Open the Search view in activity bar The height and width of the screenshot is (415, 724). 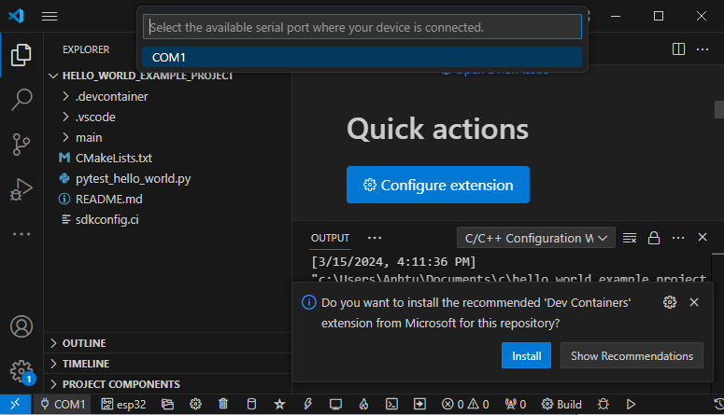(x=21, y=100)
